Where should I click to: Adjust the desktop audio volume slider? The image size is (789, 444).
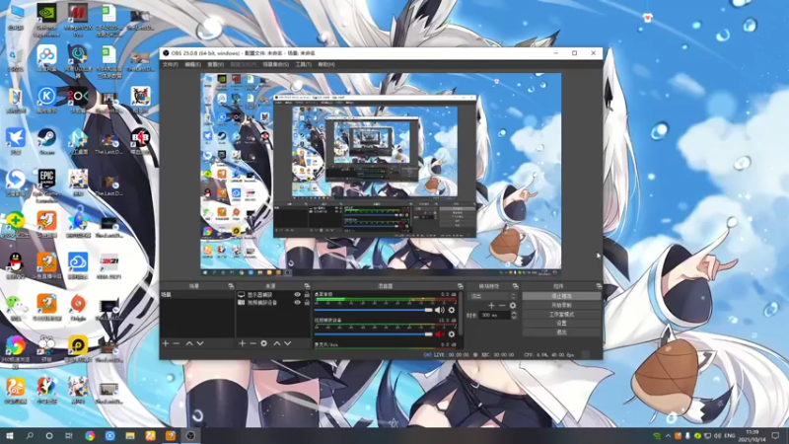[374, 310]
